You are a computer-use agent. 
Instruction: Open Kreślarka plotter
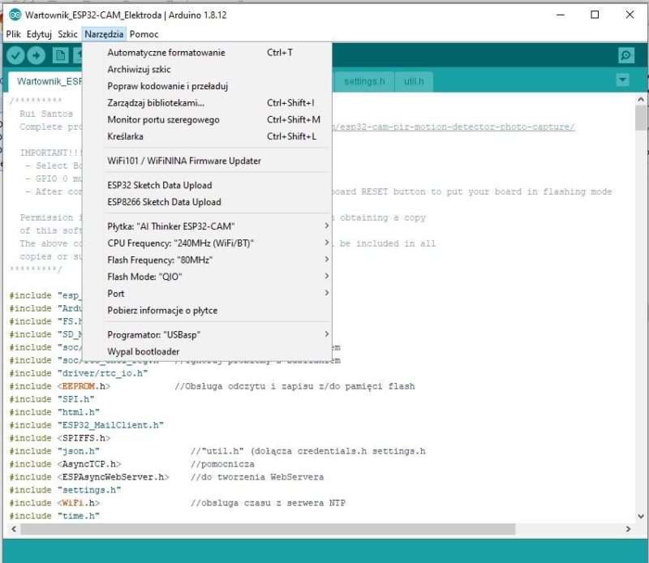point(207,136)
